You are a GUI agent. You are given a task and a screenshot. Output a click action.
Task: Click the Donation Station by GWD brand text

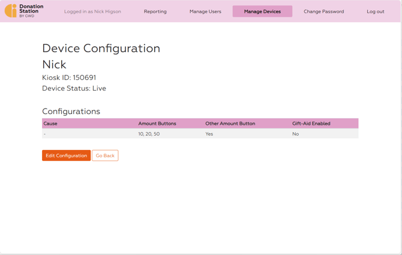(x=31, y=11)
